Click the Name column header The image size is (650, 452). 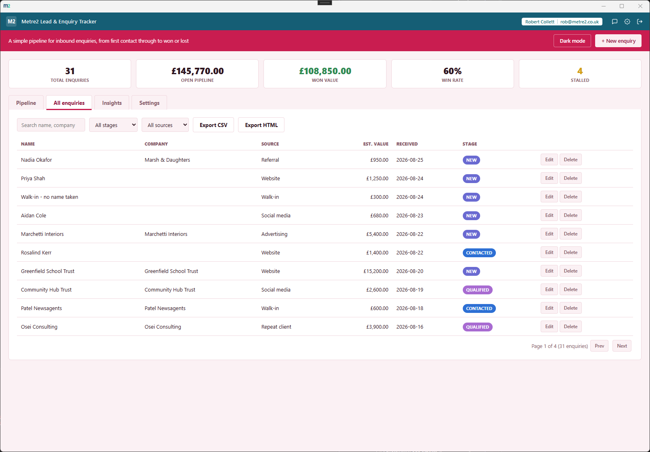coord(28,144)
